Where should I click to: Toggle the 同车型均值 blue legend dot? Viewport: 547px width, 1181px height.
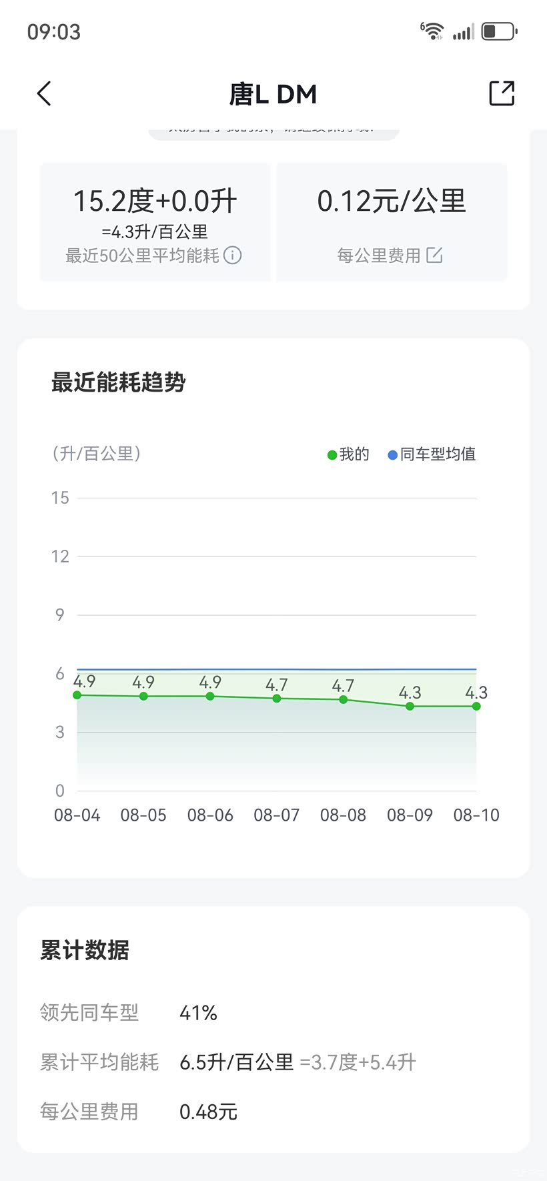[393, 455]
